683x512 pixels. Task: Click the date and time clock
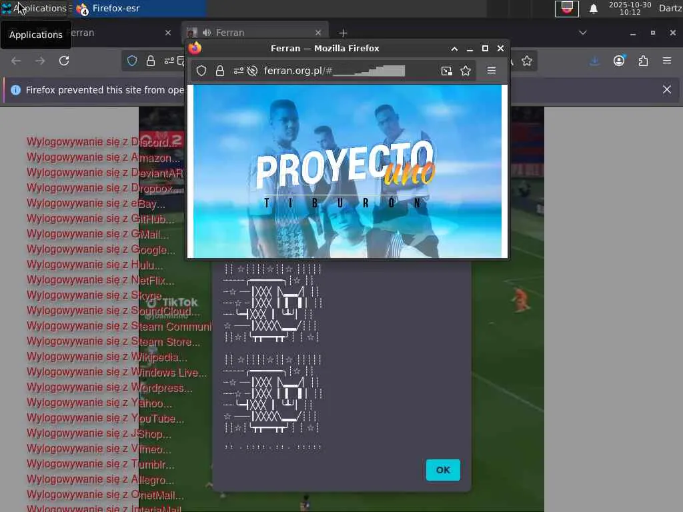tap(630, 8)
